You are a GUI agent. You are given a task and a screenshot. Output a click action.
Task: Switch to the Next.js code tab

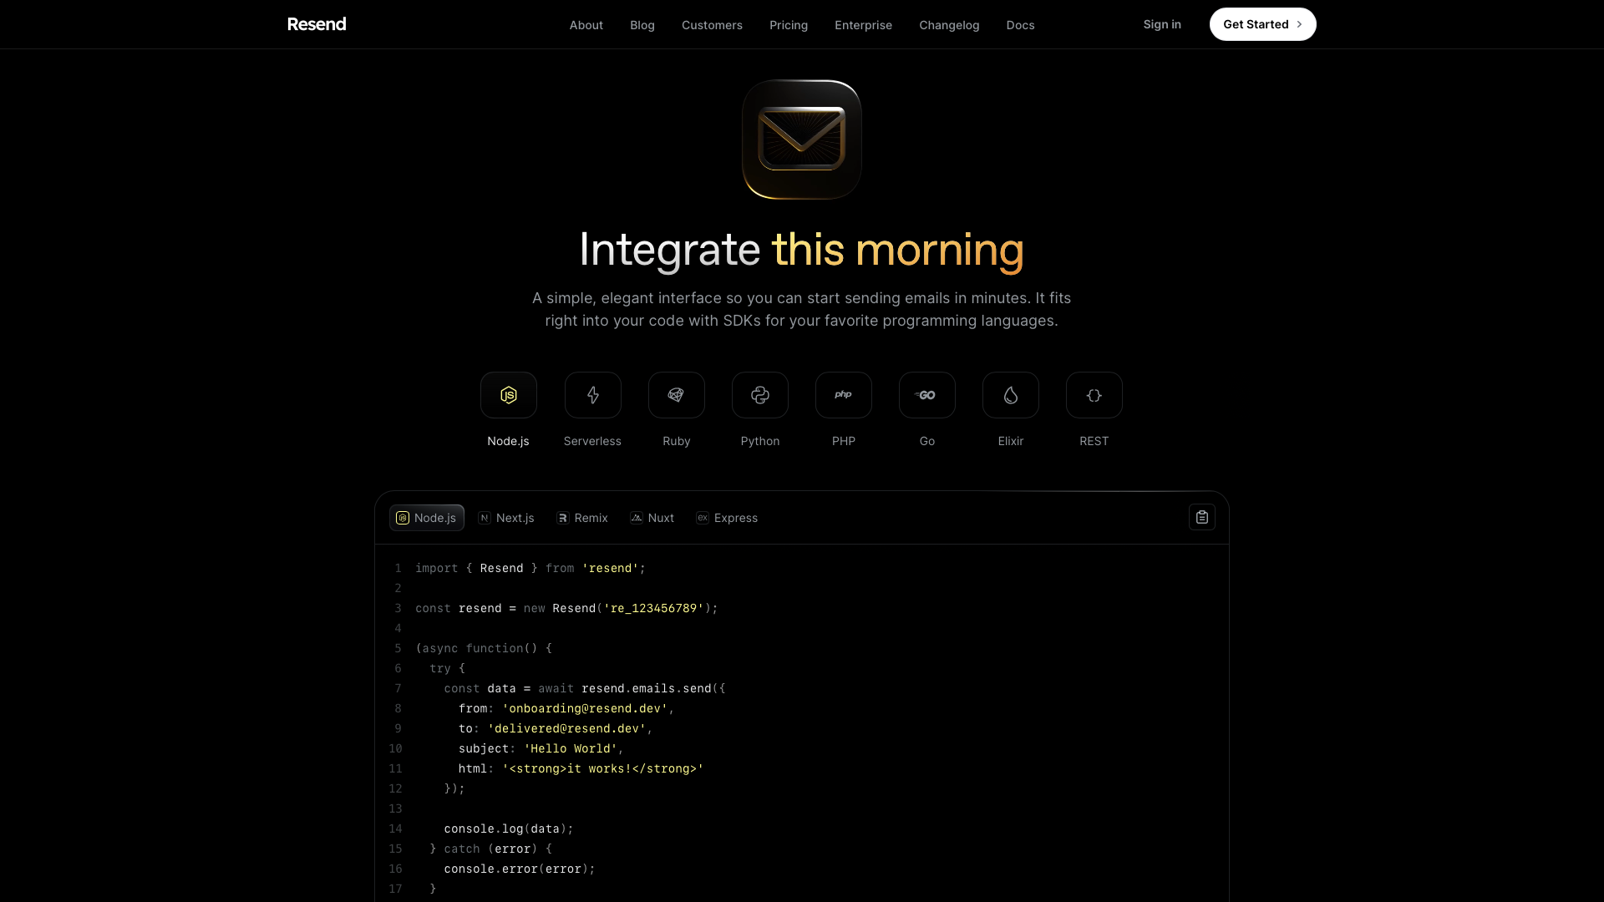pyautogui.click(x=506, y=518)
